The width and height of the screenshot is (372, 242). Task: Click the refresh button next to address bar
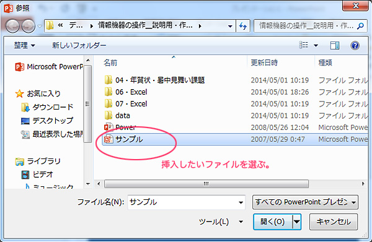242,26
